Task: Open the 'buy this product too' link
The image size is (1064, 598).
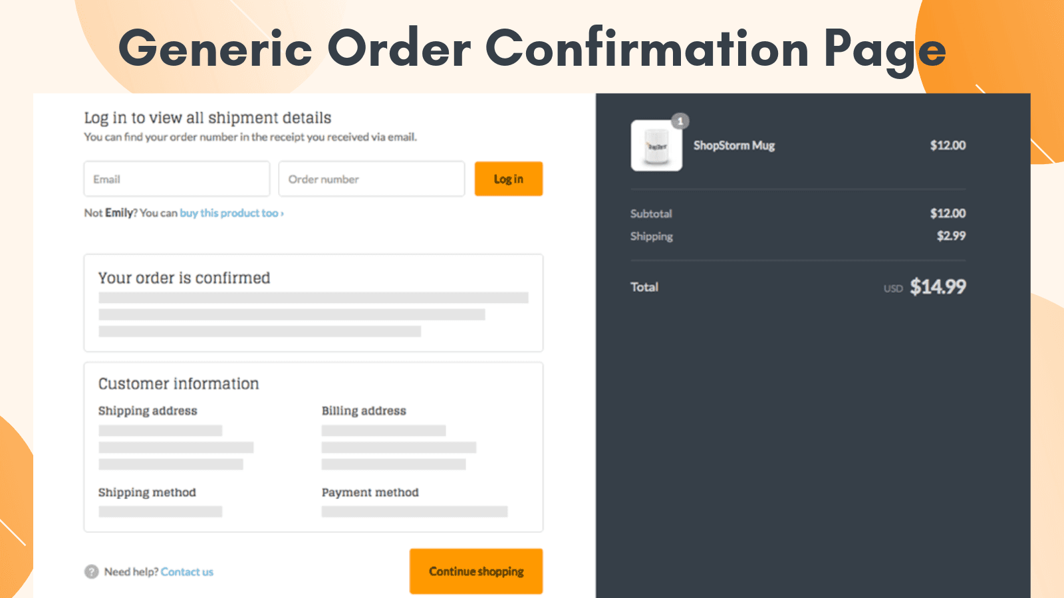Action: coord(231,213)
